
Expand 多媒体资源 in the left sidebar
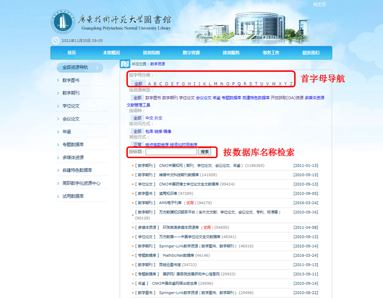coord(73,158)
